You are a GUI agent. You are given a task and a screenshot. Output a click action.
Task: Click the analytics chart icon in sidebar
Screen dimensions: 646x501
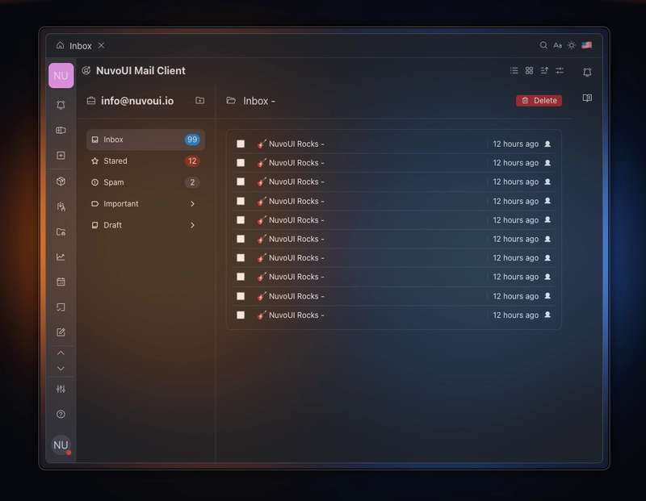61,257
